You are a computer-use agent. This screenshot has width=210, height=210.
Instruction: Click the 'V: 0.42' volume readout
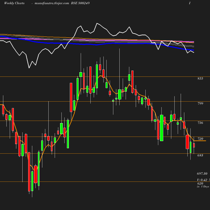[202, 180]
